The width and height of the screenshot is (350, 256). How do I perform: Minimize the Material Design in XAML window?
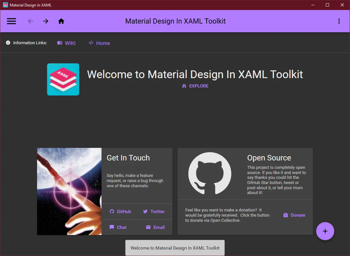point(313,5)
